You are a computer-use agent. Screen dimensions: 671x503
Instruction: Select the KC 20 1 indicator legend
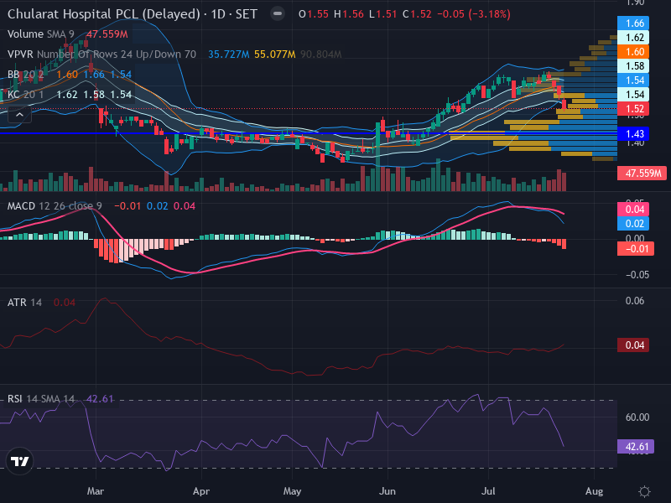click(x=25, y=95)
